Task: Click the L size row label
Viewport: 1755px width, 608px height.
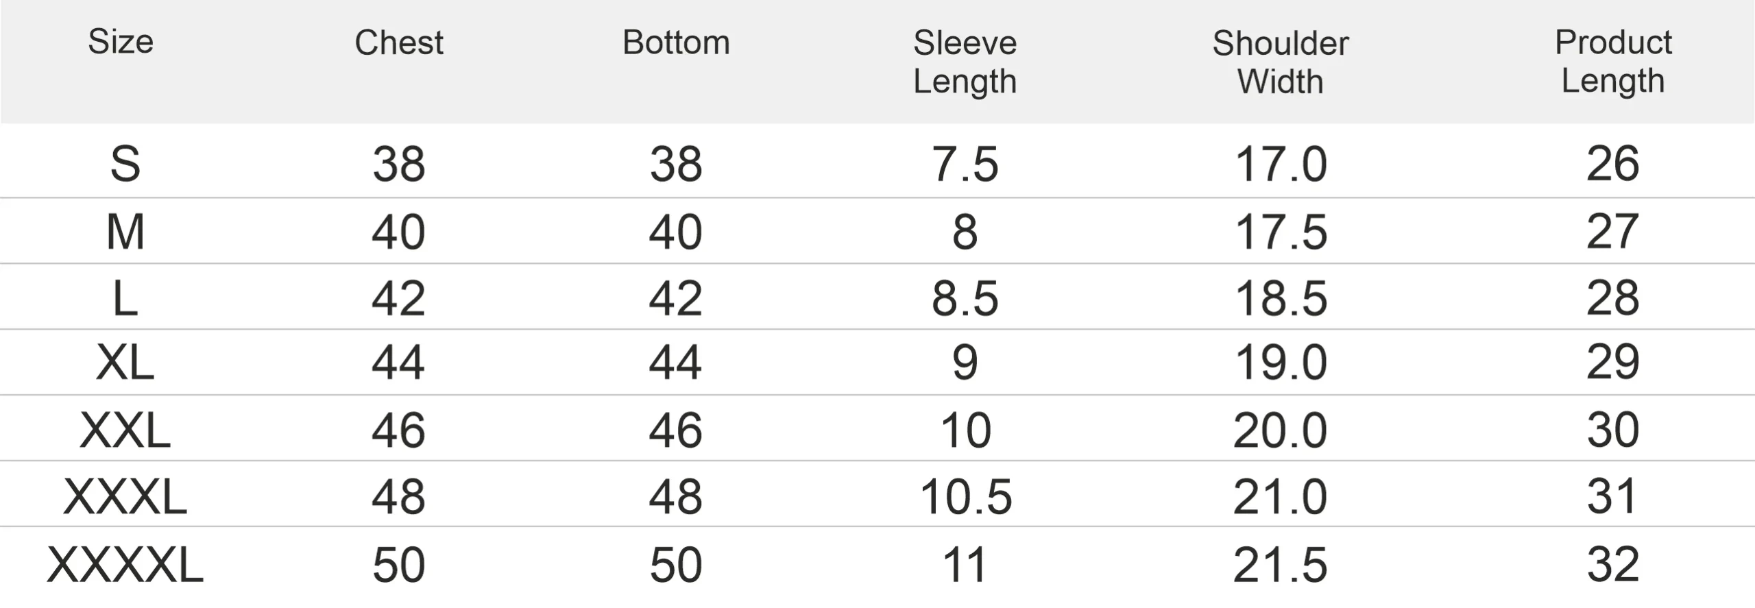Action: 125,299
